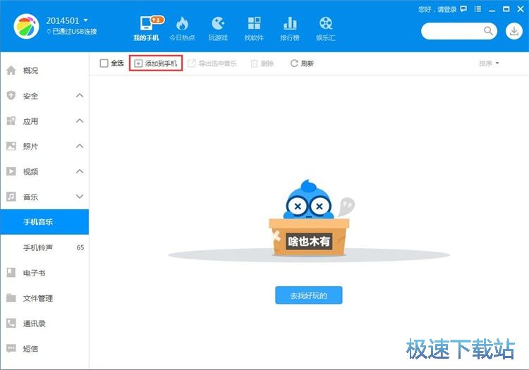Expand the 安全 section chevron
The width and height of the screenshot is (529, 370).
point(80,96)
